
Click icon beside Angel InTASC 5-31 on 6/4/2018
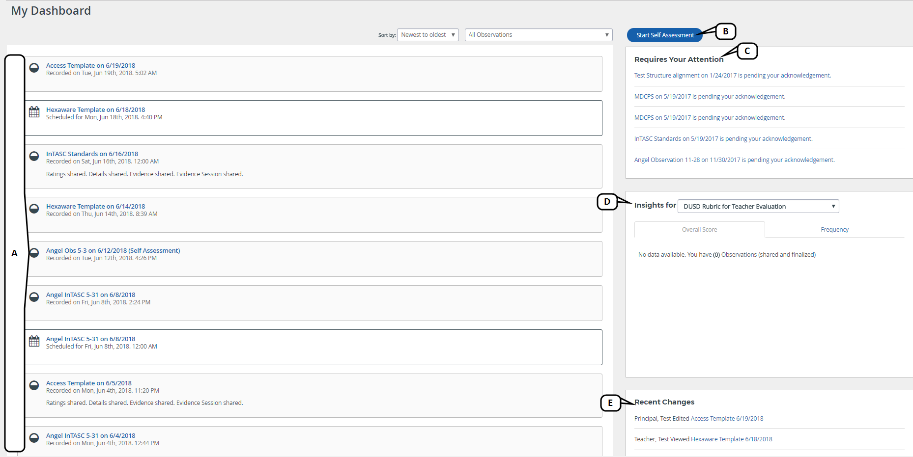(x=34, y=438)
